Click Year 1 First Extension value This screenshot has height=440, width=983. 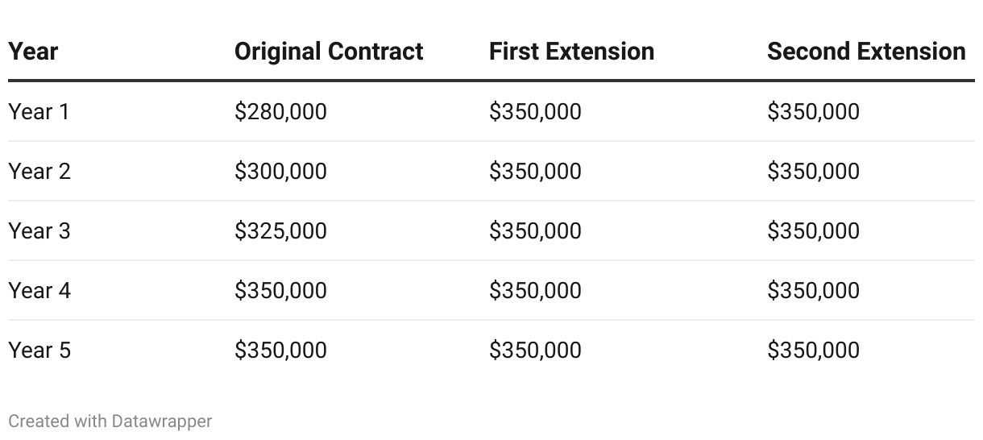tap(535, 111)
